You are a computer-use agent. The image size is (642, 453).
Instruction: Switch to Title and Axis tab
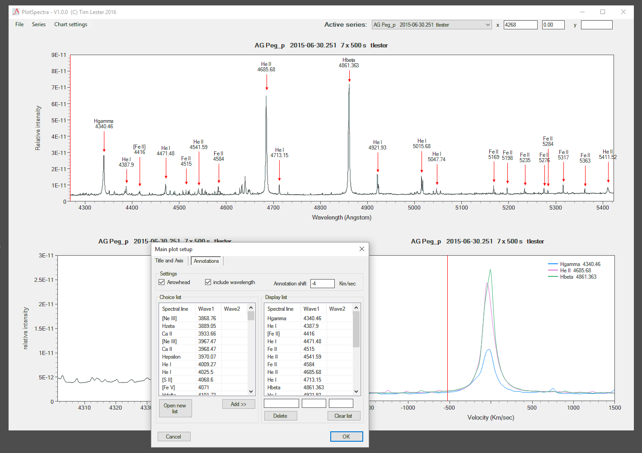169,261
